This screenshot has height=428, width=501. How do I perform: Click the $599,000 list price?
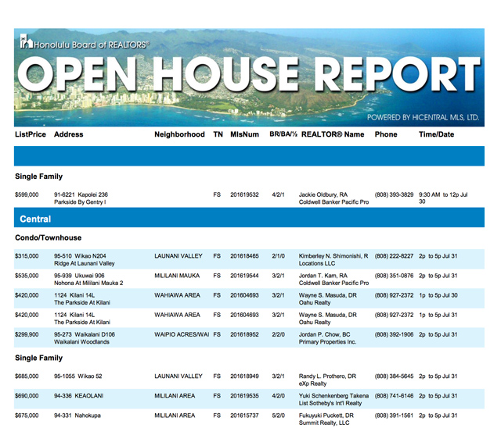[x=27, y=194]
